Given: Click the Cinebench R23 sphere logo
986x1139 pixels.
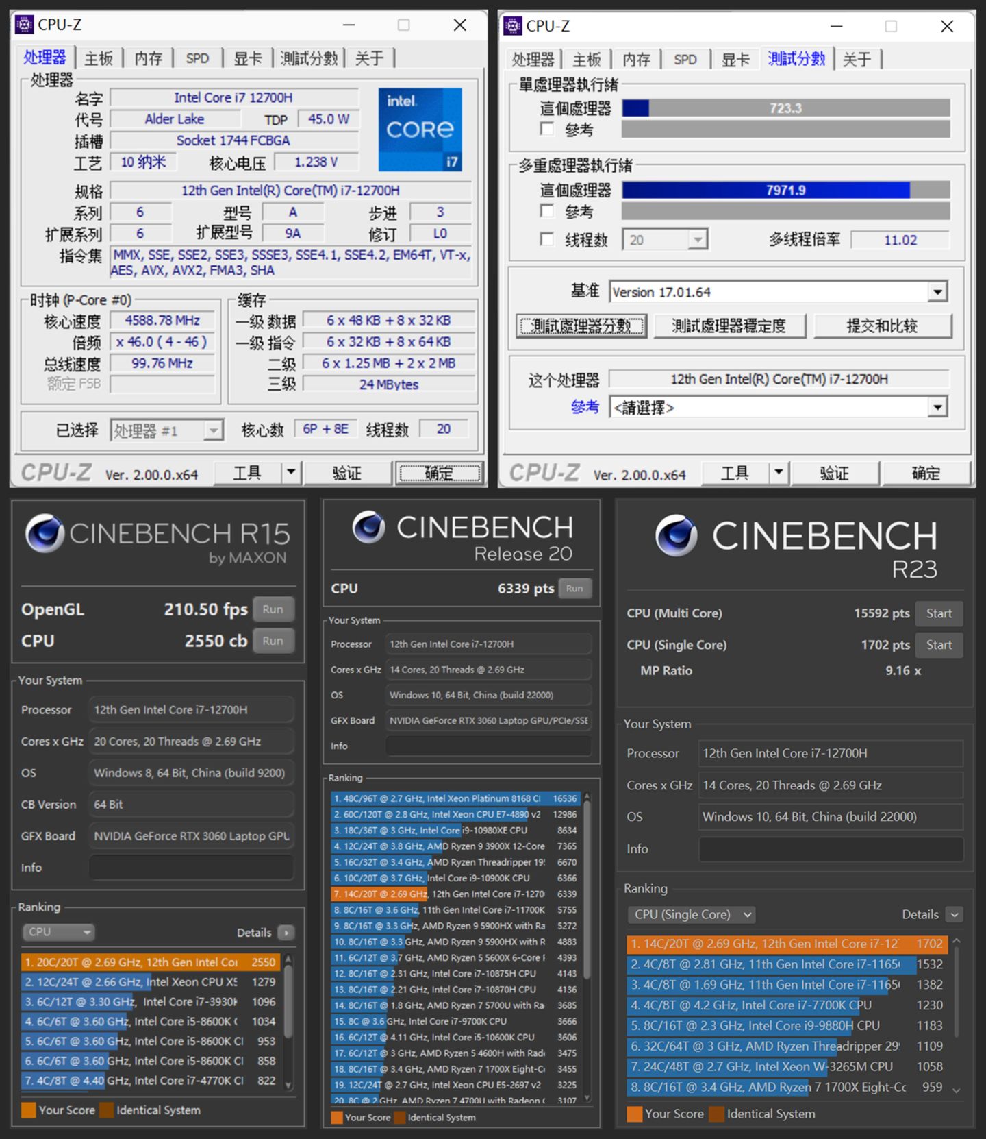Looking at the screenshot, I should pos(676,535).
